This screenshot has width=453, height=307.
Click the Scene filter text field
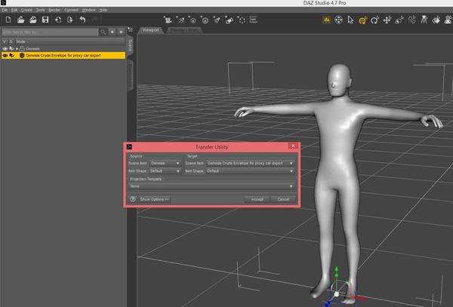[50, 32]
